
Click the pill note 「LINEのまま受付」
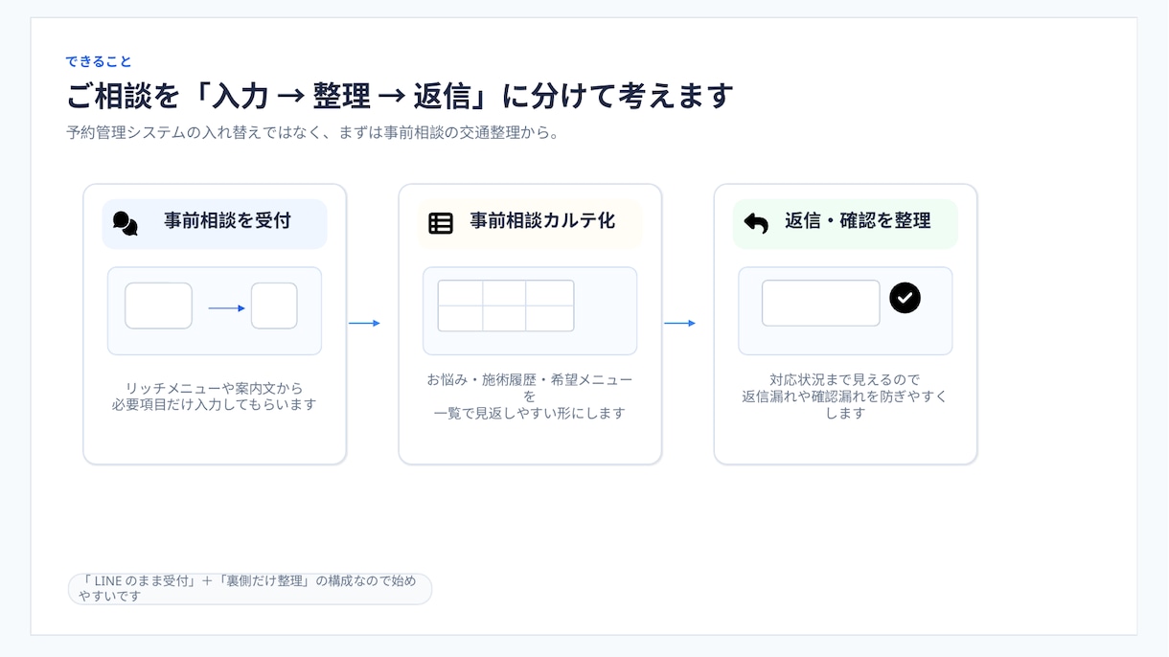(x=249, y=589)
